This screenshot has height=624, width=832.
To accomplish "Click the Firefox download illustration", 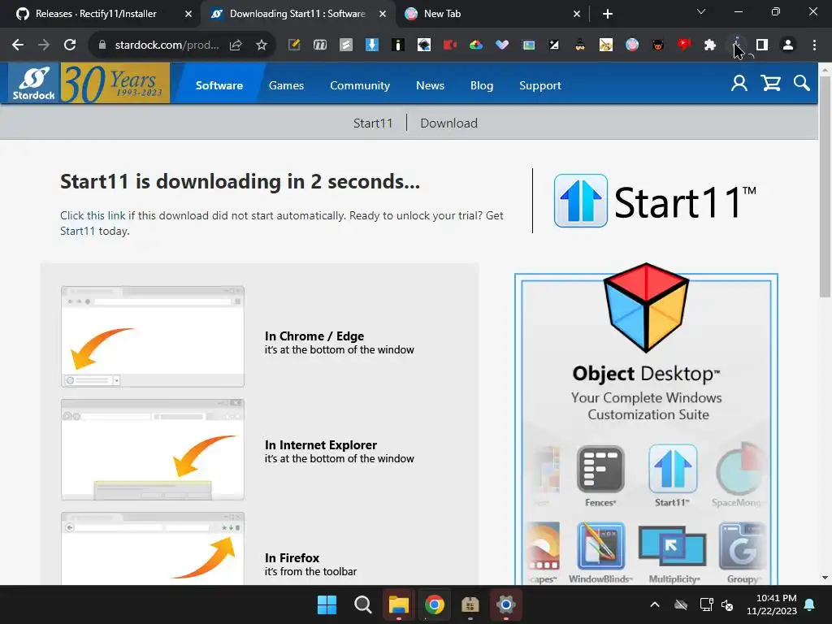I will [153, 548].
